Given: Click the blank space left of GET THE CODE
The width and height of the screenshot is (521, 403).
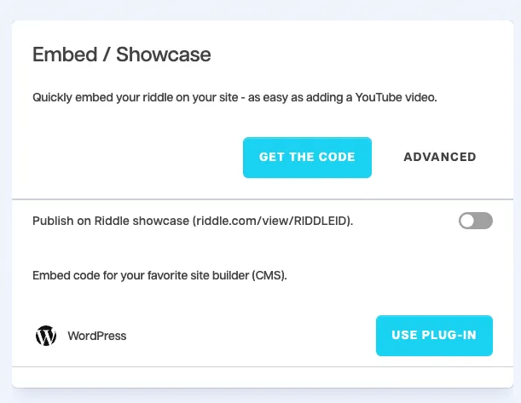Looking at the screenshot, I should (x=128, y=157).
